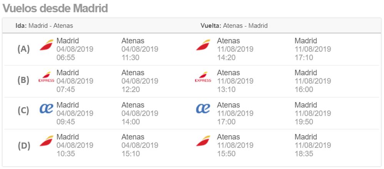The image size is (384, 169).
Task: Click the Vuelta: Atenas - Madrid header
Action: (x=234, y=26)
